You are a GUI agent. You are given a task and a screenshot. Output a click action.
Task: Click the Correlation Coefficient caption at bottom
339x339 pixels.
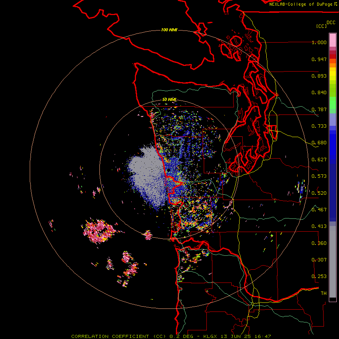tap(171, 336)
